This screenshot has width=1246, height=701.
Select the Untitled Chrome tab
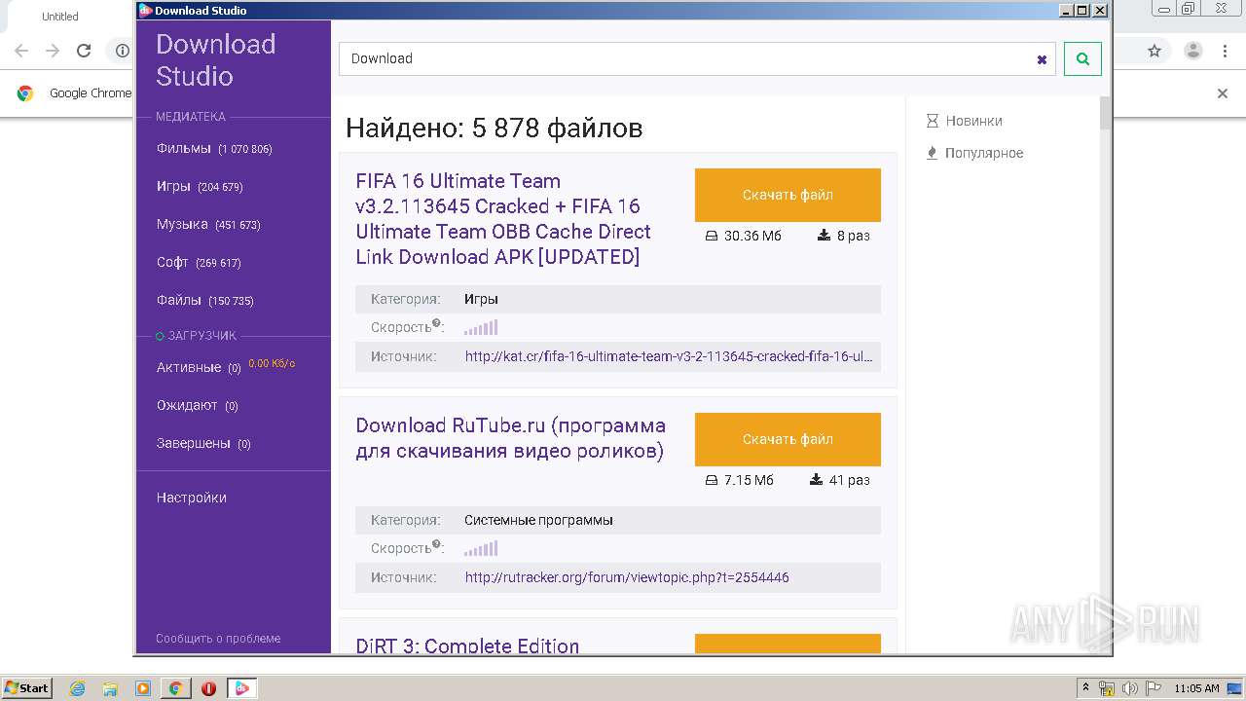click(60, 17)
